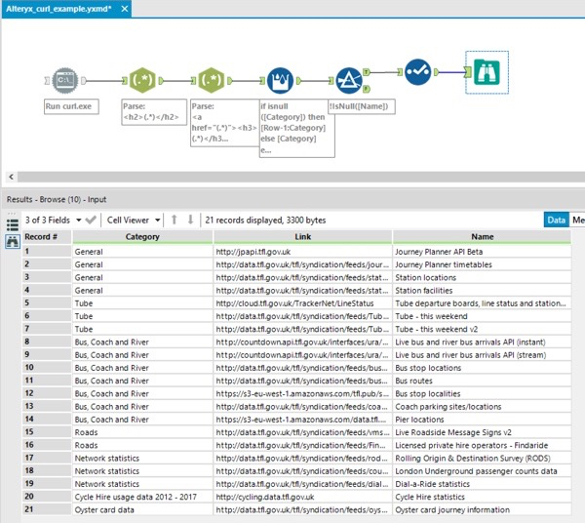Select the http://jpapi.tfl.gov.uk link cell

point(302,252)
